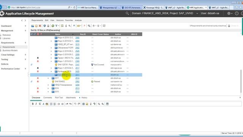Click the font color A icon
243x137 pixels.
pos(43,104)
